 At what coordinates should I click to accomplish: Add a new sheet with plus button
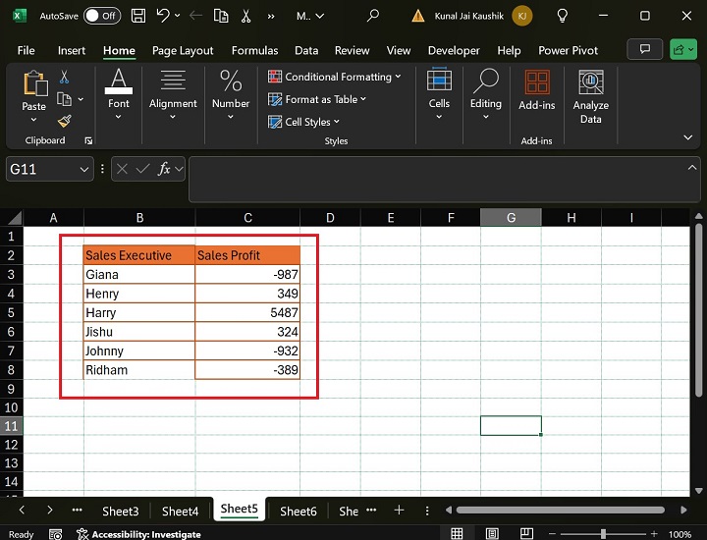point(399,511)
